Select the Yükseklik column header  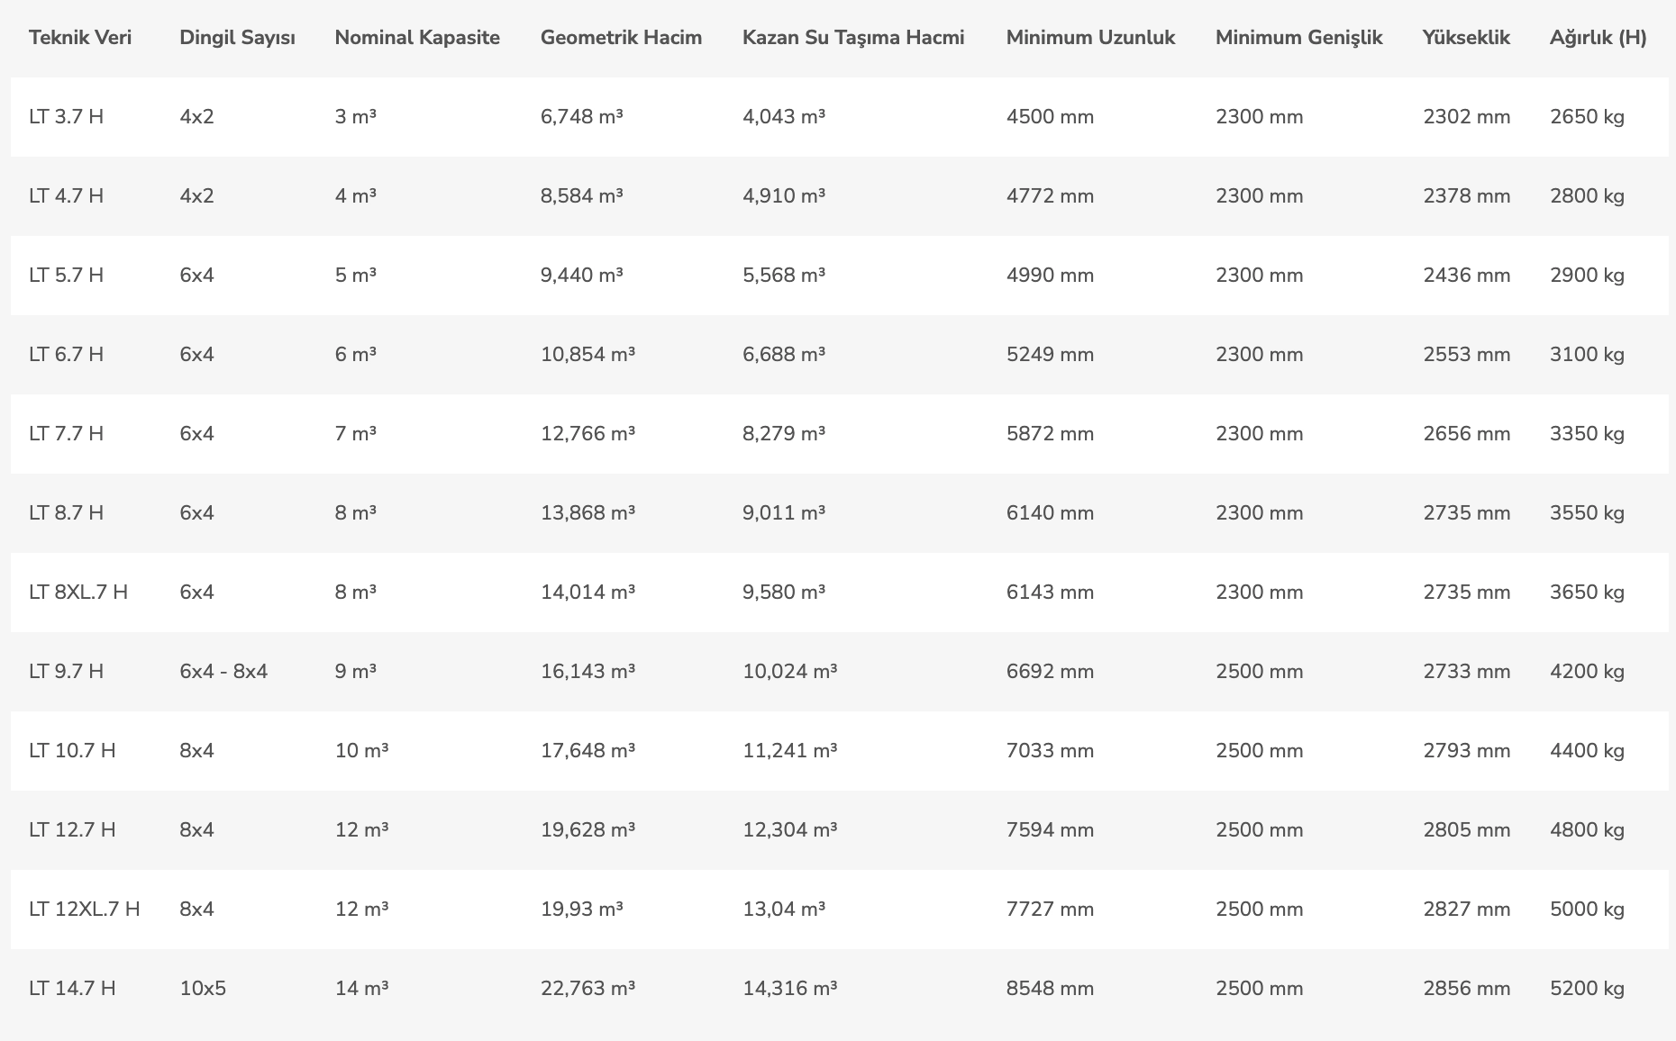pyautogui.click(x=1466, y=38)
